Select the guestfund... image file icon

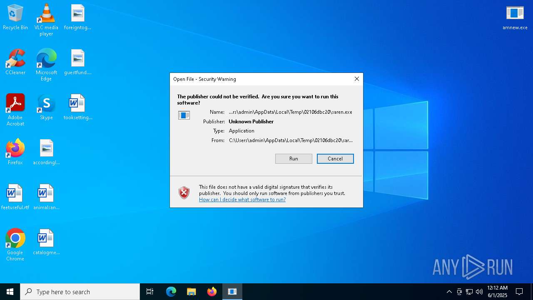coord(77,62)
